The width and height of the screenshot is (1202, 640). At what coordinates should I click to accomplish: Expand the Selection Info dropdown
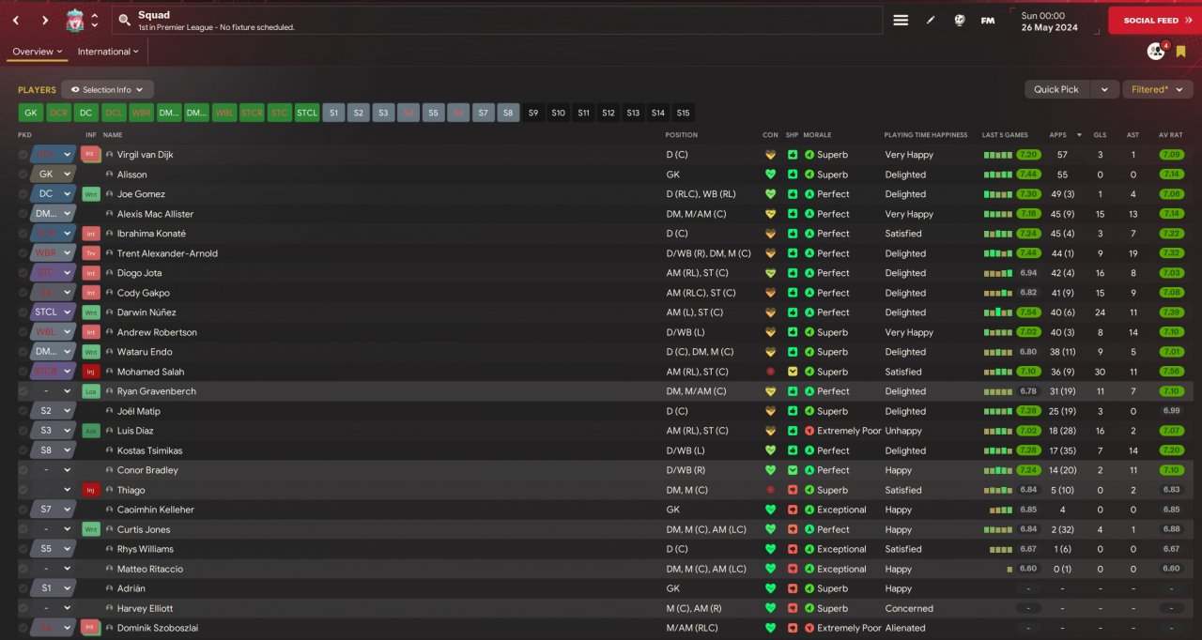point(107,90)
